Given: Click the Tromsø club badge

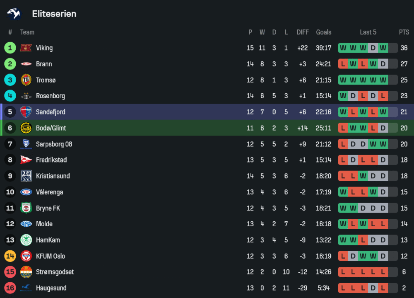Looking at the screenshot, I should click(26, 80).
